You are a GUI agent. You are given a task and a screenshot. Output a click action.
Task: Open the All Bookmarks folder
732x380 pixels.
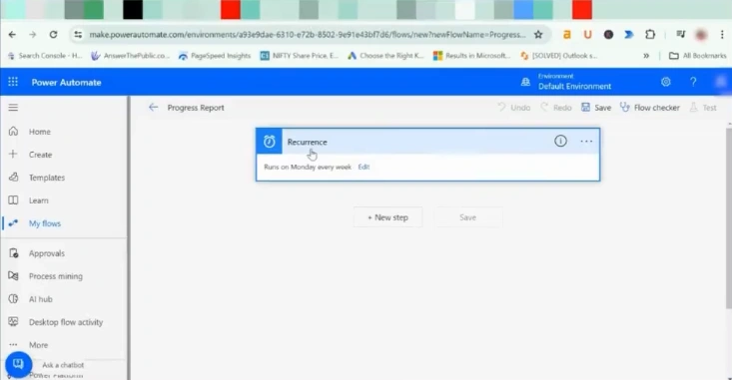click(x=698, y=56)
